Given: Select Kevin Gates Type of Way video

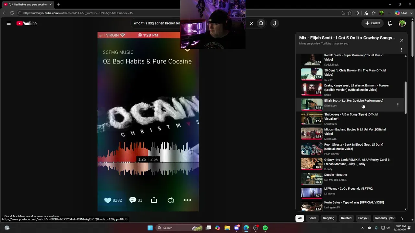Looking at the screenshot, I should click(350, 205).
